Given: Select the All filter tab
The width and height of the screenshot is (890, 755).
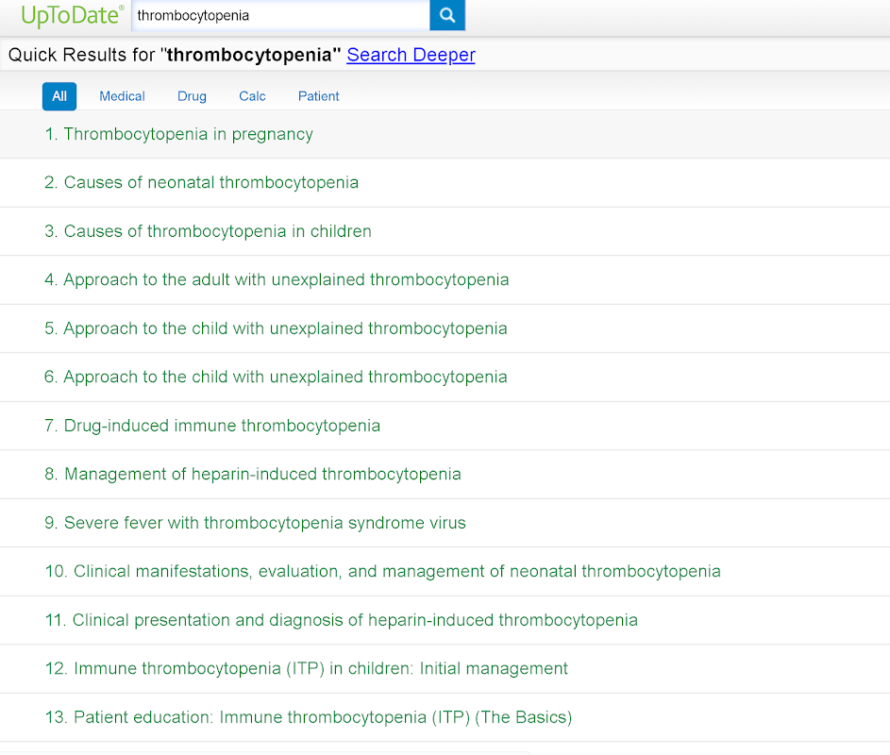Looking at the screenshot, I should (59, 96).
